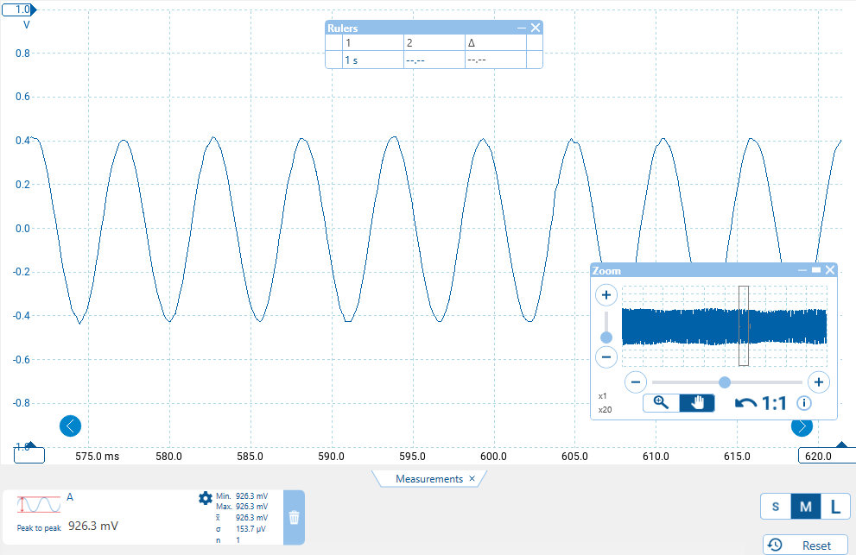Click the vertical zoom out minus button
Image resolution: width=856 pixels, height=555 pixels.
(x=606, y=356)
